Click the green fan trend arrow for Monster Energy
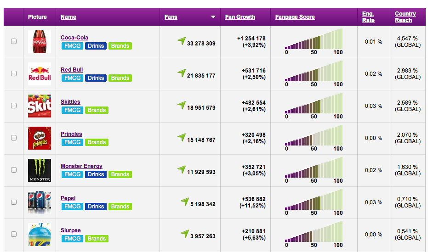428x252 pixels. (x=182, y=169)
